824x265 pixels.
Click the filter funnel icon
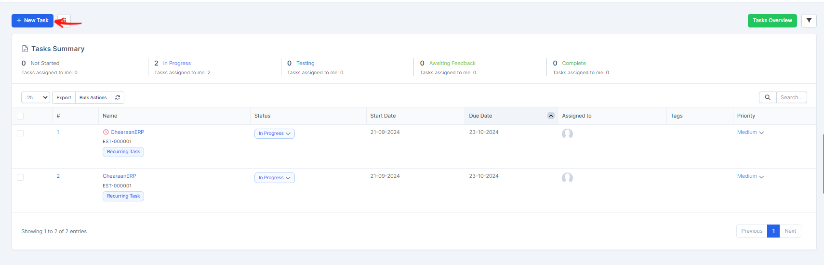point(809,21)
